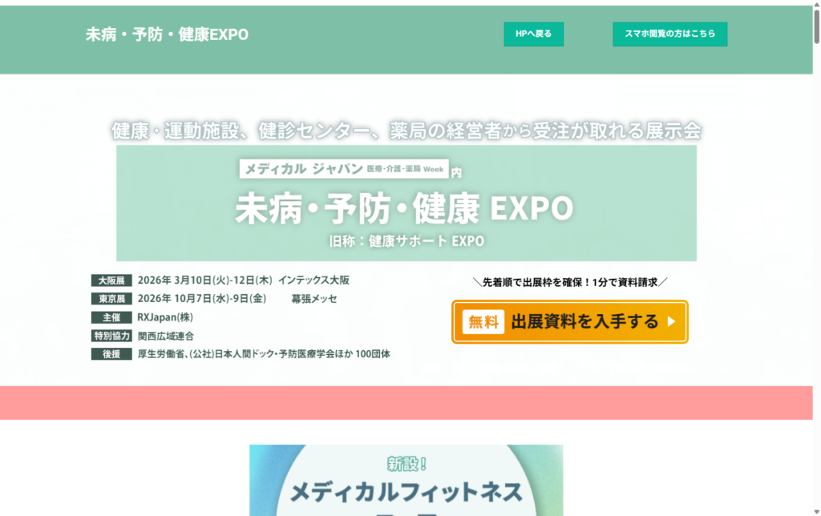821x516 pixels.
Task: Click the メディカルフィットネス promotional image
Action: tap(406, 481)
